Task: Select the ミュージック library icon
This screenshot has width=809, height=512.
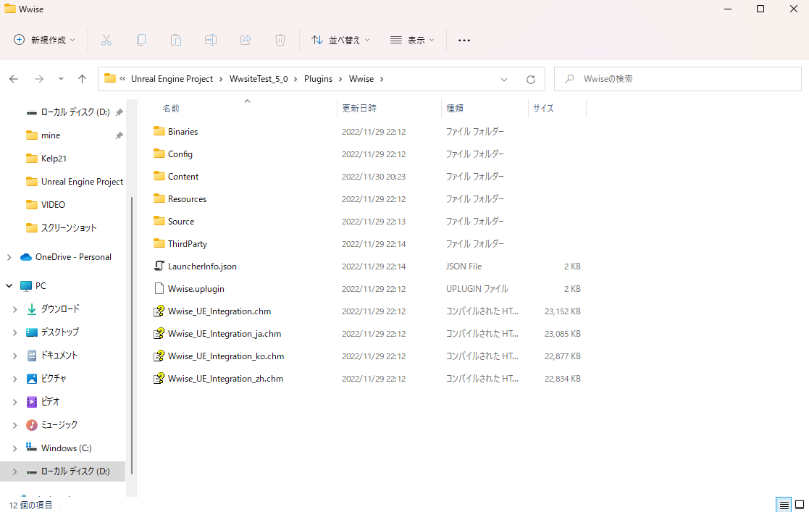Action: (x=31, y=425)
